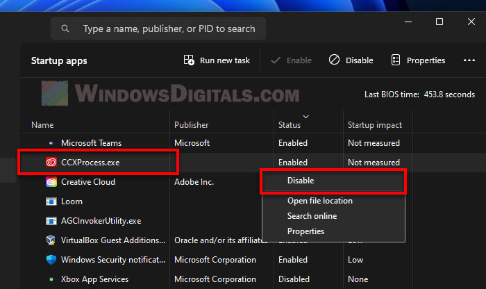
Task: Select the CCXProcess.exe name
Action: pos(90,163)
